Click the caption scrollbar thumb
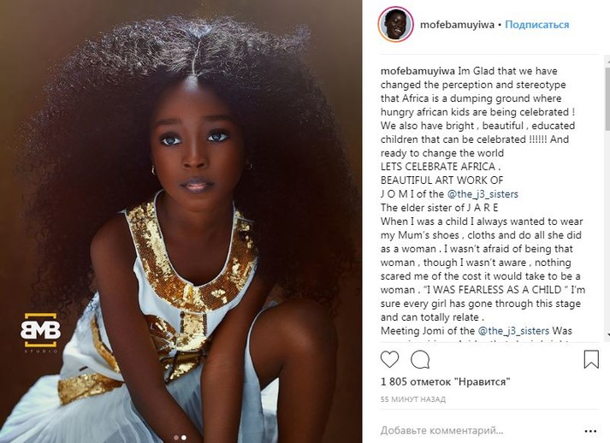 [x=607, y=98]
